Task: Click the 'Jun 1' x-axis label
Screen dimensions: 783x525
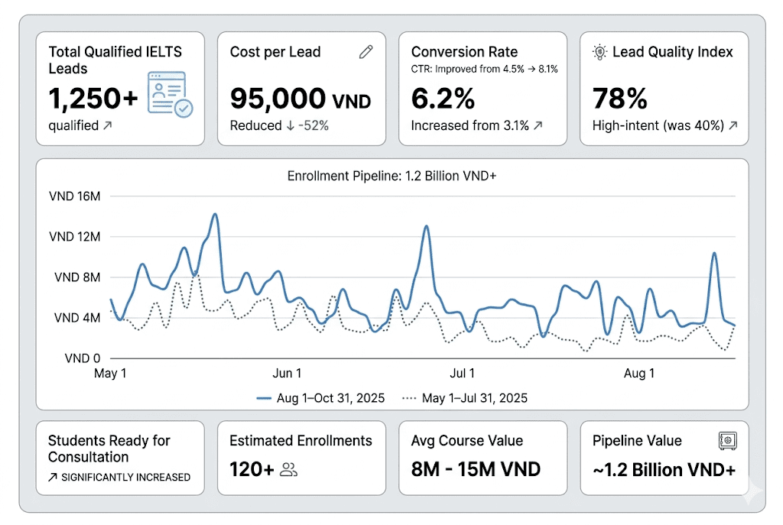Action: click(x=287, y=373)
